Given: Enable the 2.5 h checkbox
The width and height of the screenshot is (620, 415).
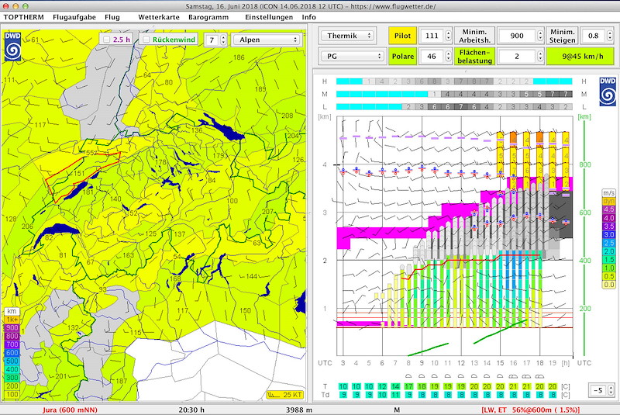Looking at the screenshot, I should [106, 40].
